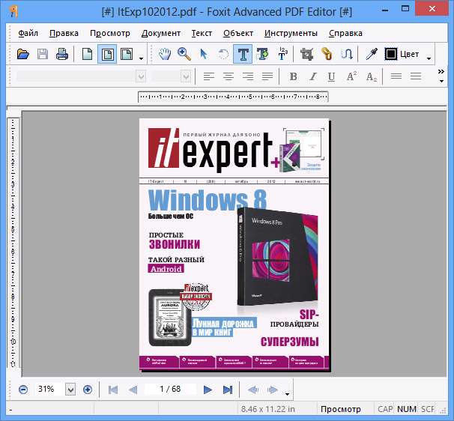Toggle bold text formatting
Screen dimensions: 454x421
[293, 76]
